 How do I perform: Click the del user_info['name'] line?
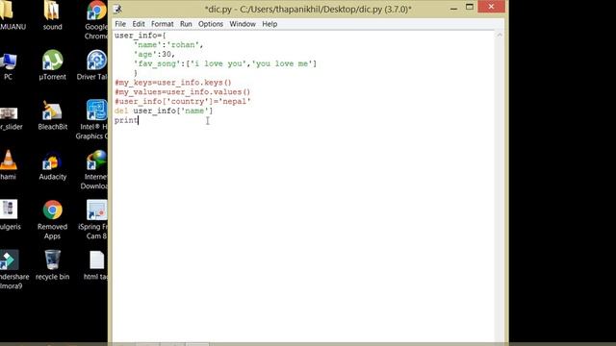coord(164,111)
